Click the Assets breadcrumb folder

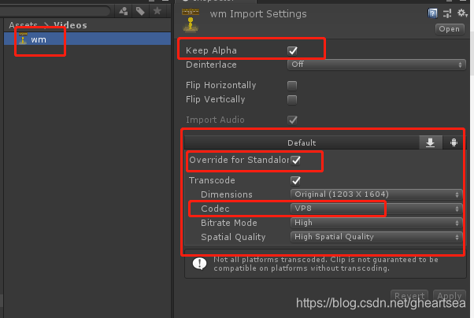pyautogui.click(x=24, y=25)
